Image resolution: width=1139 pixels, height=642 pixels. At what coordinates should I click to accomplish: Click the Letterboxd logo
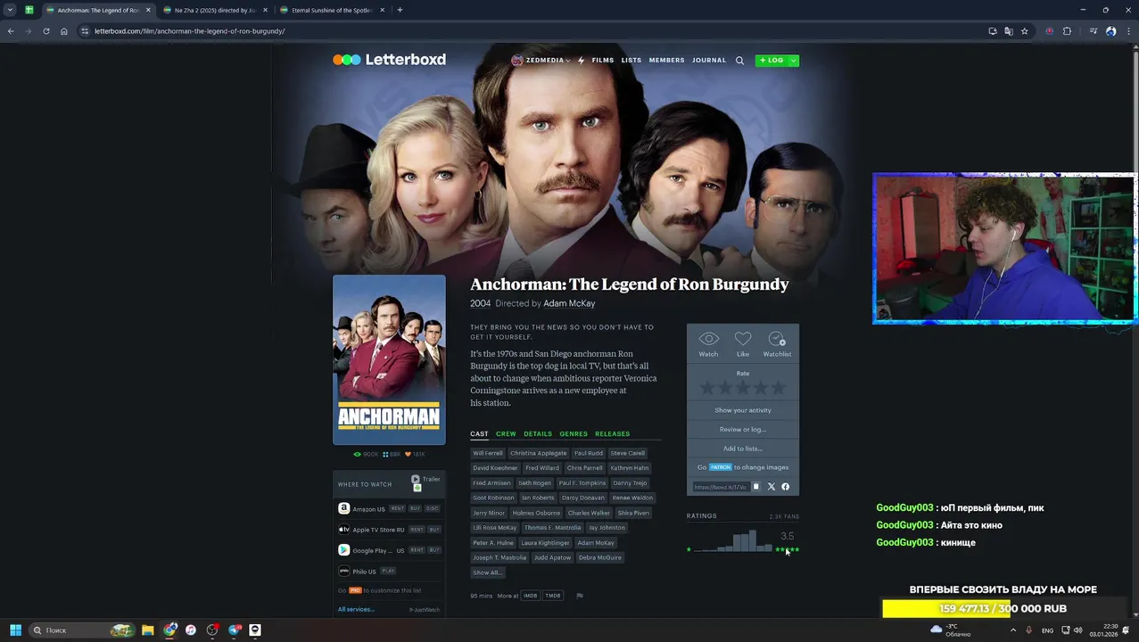tap(389, 60)
